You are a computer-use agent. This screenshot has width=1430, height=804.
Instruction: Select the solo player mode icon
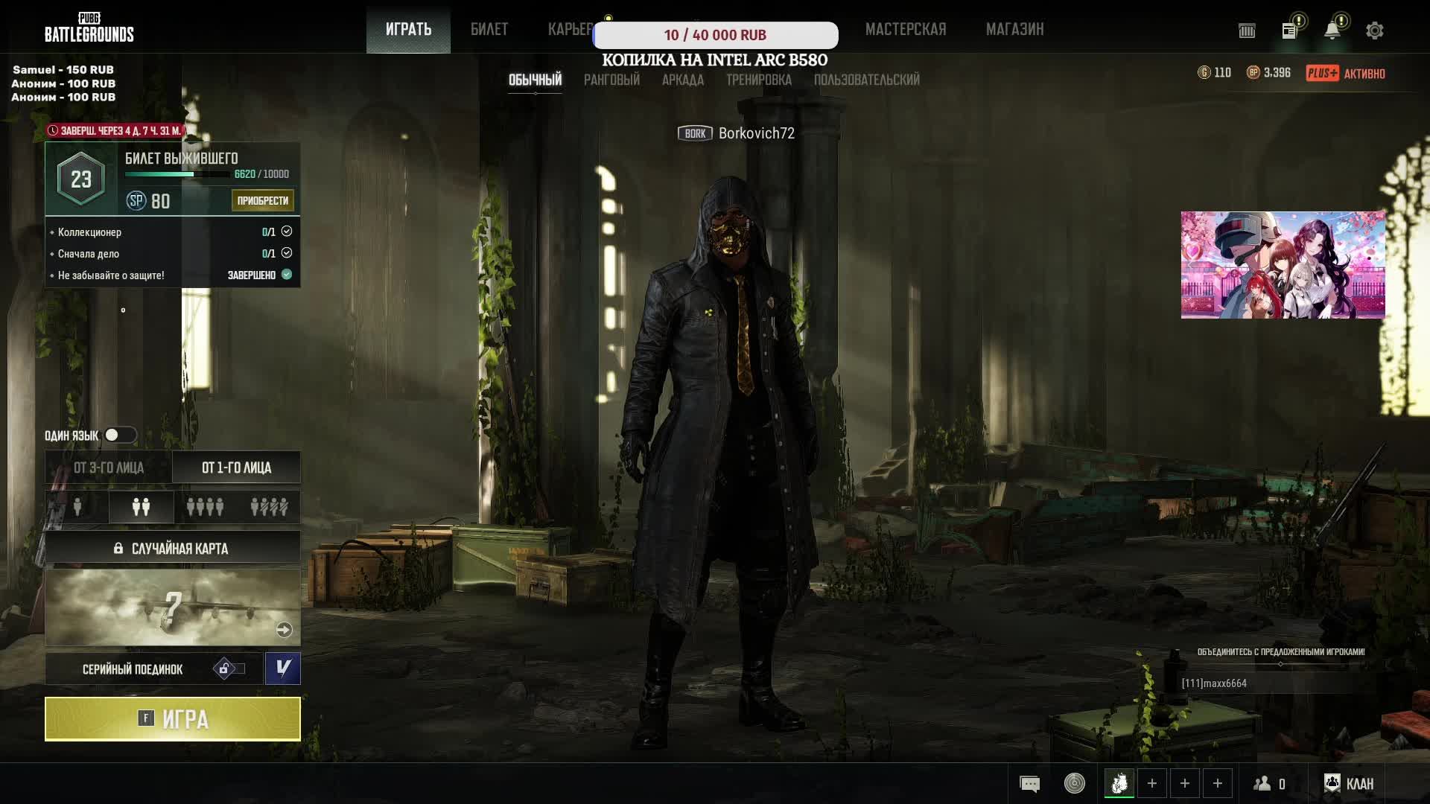coord(77,507)
